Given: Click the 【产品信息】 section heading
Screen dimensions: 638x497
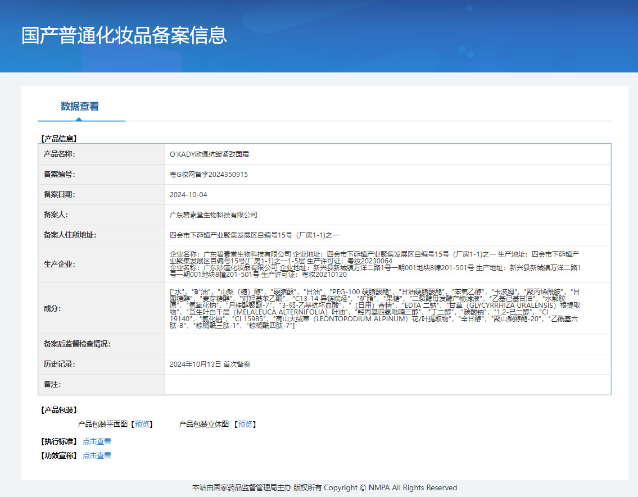Looking at the screenshot, I should pyautogui.click(x=59, y=139).
